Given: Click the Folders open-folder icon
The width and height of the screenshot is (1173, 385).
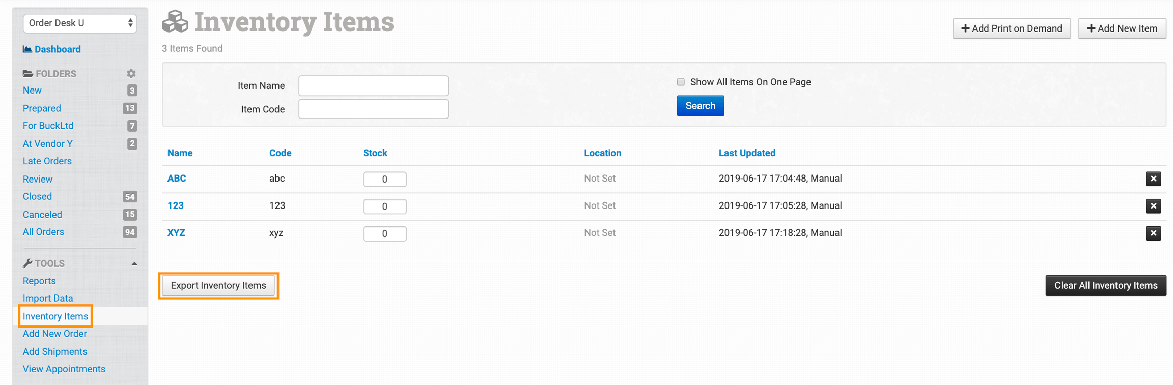Looking at the screenshot, I should point(28,74).
